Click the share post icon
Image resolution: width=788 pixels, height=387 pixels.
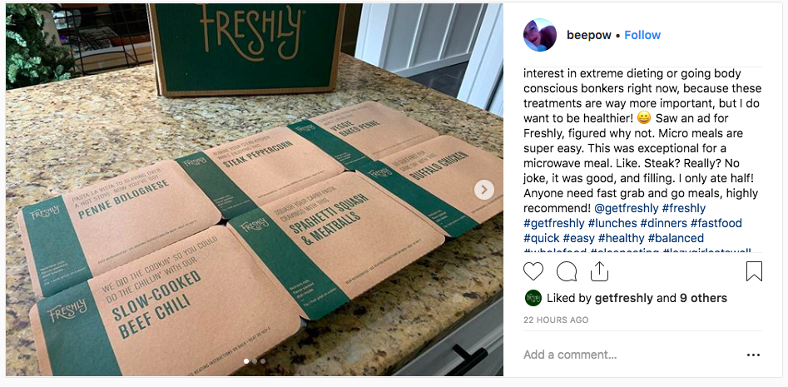coord(599,271)
